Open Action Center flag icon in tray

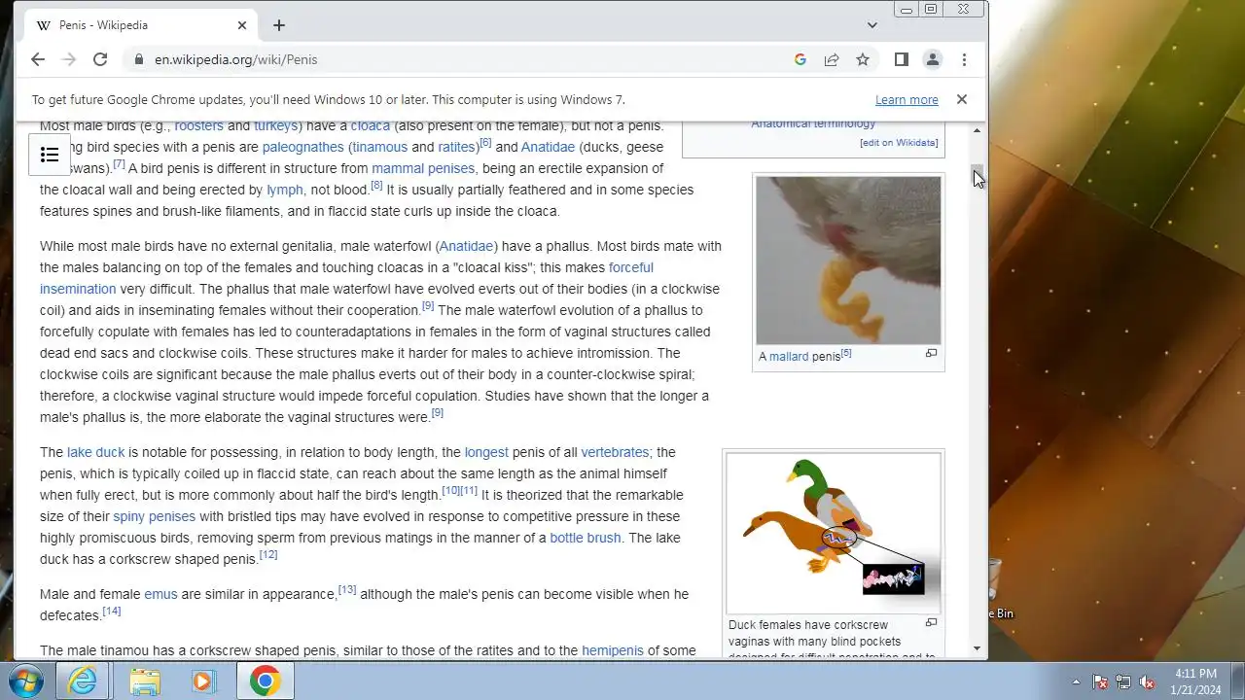[1100, 682]
